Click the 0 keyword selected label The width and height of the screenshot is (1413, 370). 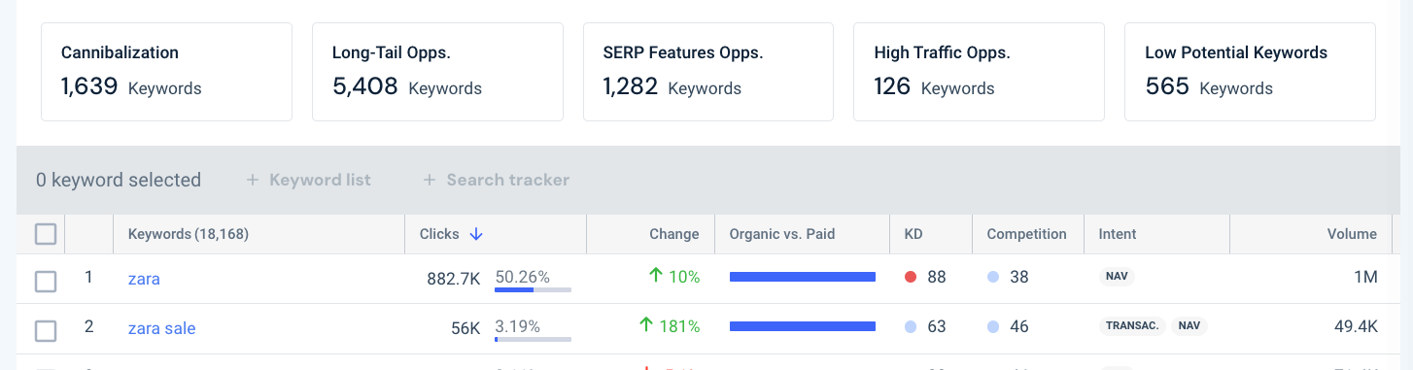click(x=119, y=180)
